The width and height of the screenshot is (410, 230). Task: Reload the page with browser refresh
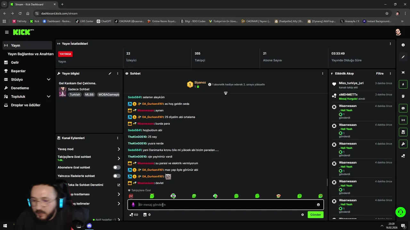[20, 13]
